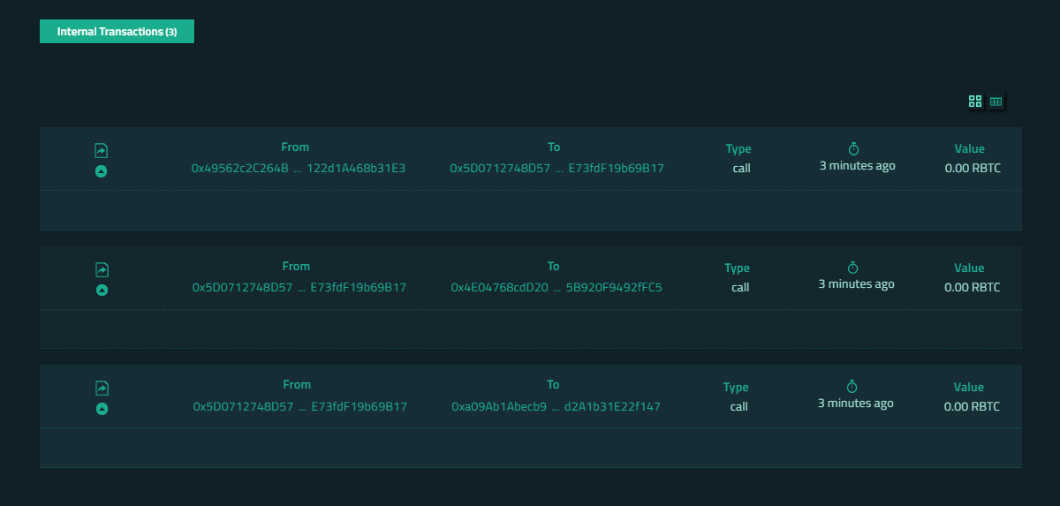Click the stopwatch icon in third transaction card
The height and width of the screenshot is (506, 1060).
(x=852, y=386)
